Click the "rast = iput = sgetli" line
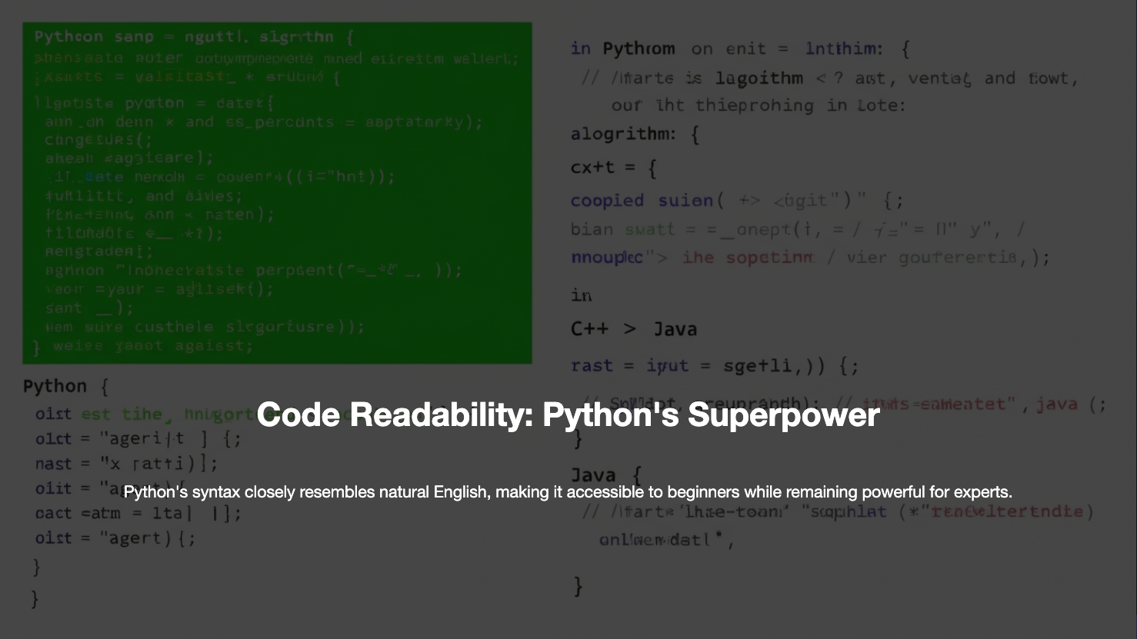Image resolution: width=1137 pixels, height=639 pixels. [x=714, y=366]
